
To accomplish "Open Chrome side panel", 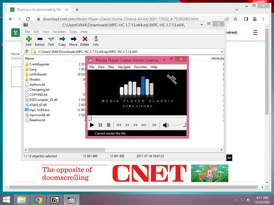I will click(x=246, y=19).
